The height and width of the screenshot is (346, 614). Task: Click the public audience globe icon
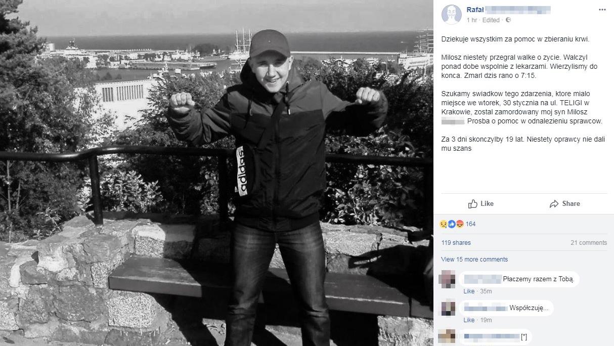(508, 20)
